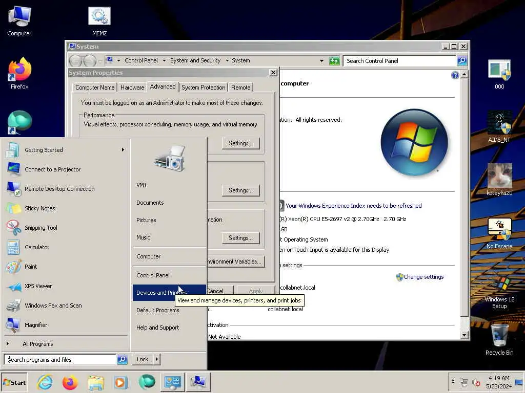Click the Start menu search magnifier icon
This screenshot has width=525, height=393.
[x=122, y=360]
